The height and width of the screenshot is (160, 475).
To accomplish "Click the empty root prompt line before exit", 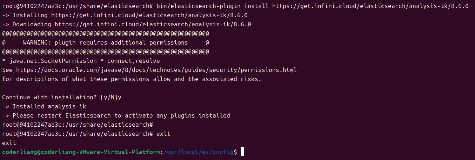I will click(78, 125).
